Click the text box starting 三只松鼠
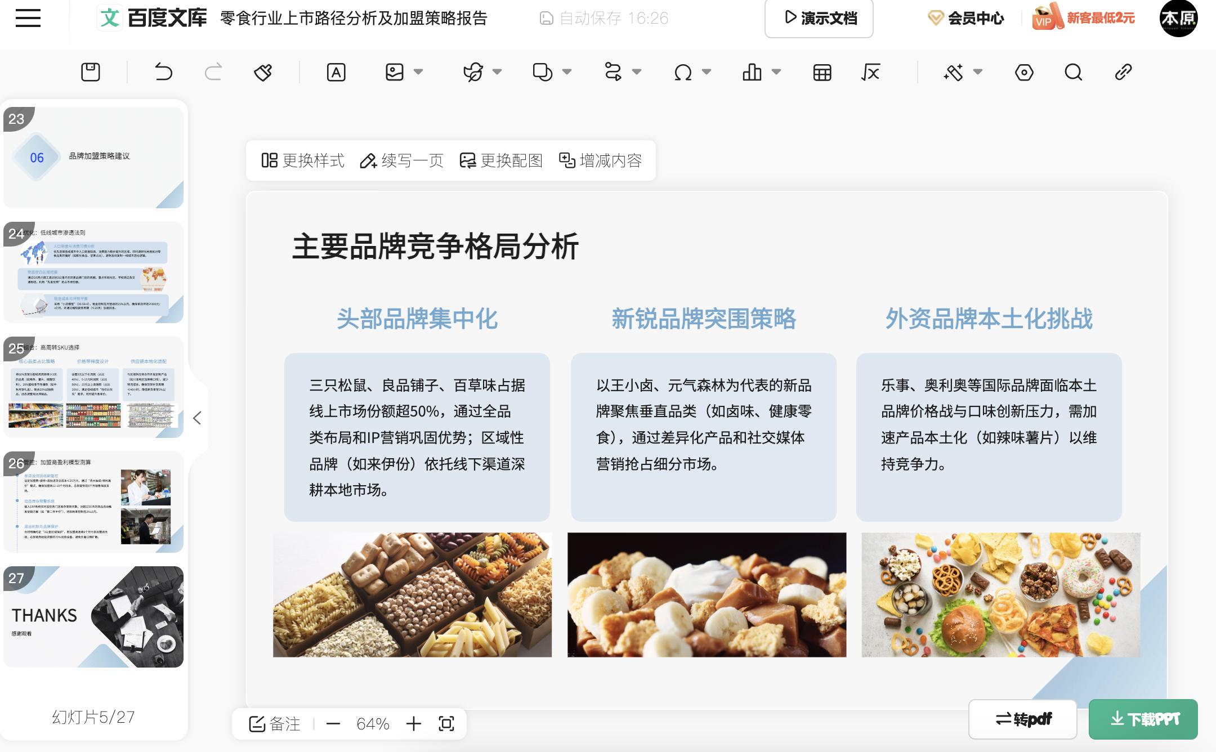The image size is (1216, 752). point(417,437)
